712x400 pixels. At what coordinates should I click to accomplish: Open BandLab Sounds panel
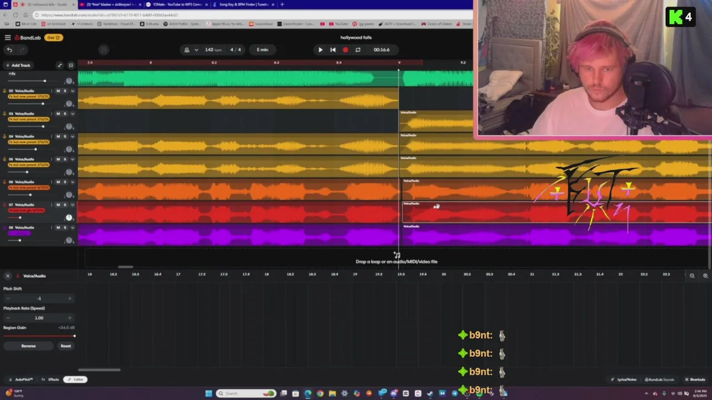[x=659, y=379]
